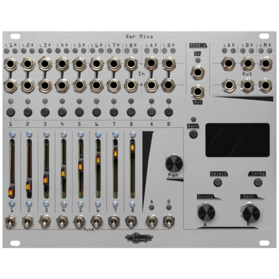Viewport: 279px width, 279px height.
Task: Click the LED under MIDI In label
Action: coord(198,60)
